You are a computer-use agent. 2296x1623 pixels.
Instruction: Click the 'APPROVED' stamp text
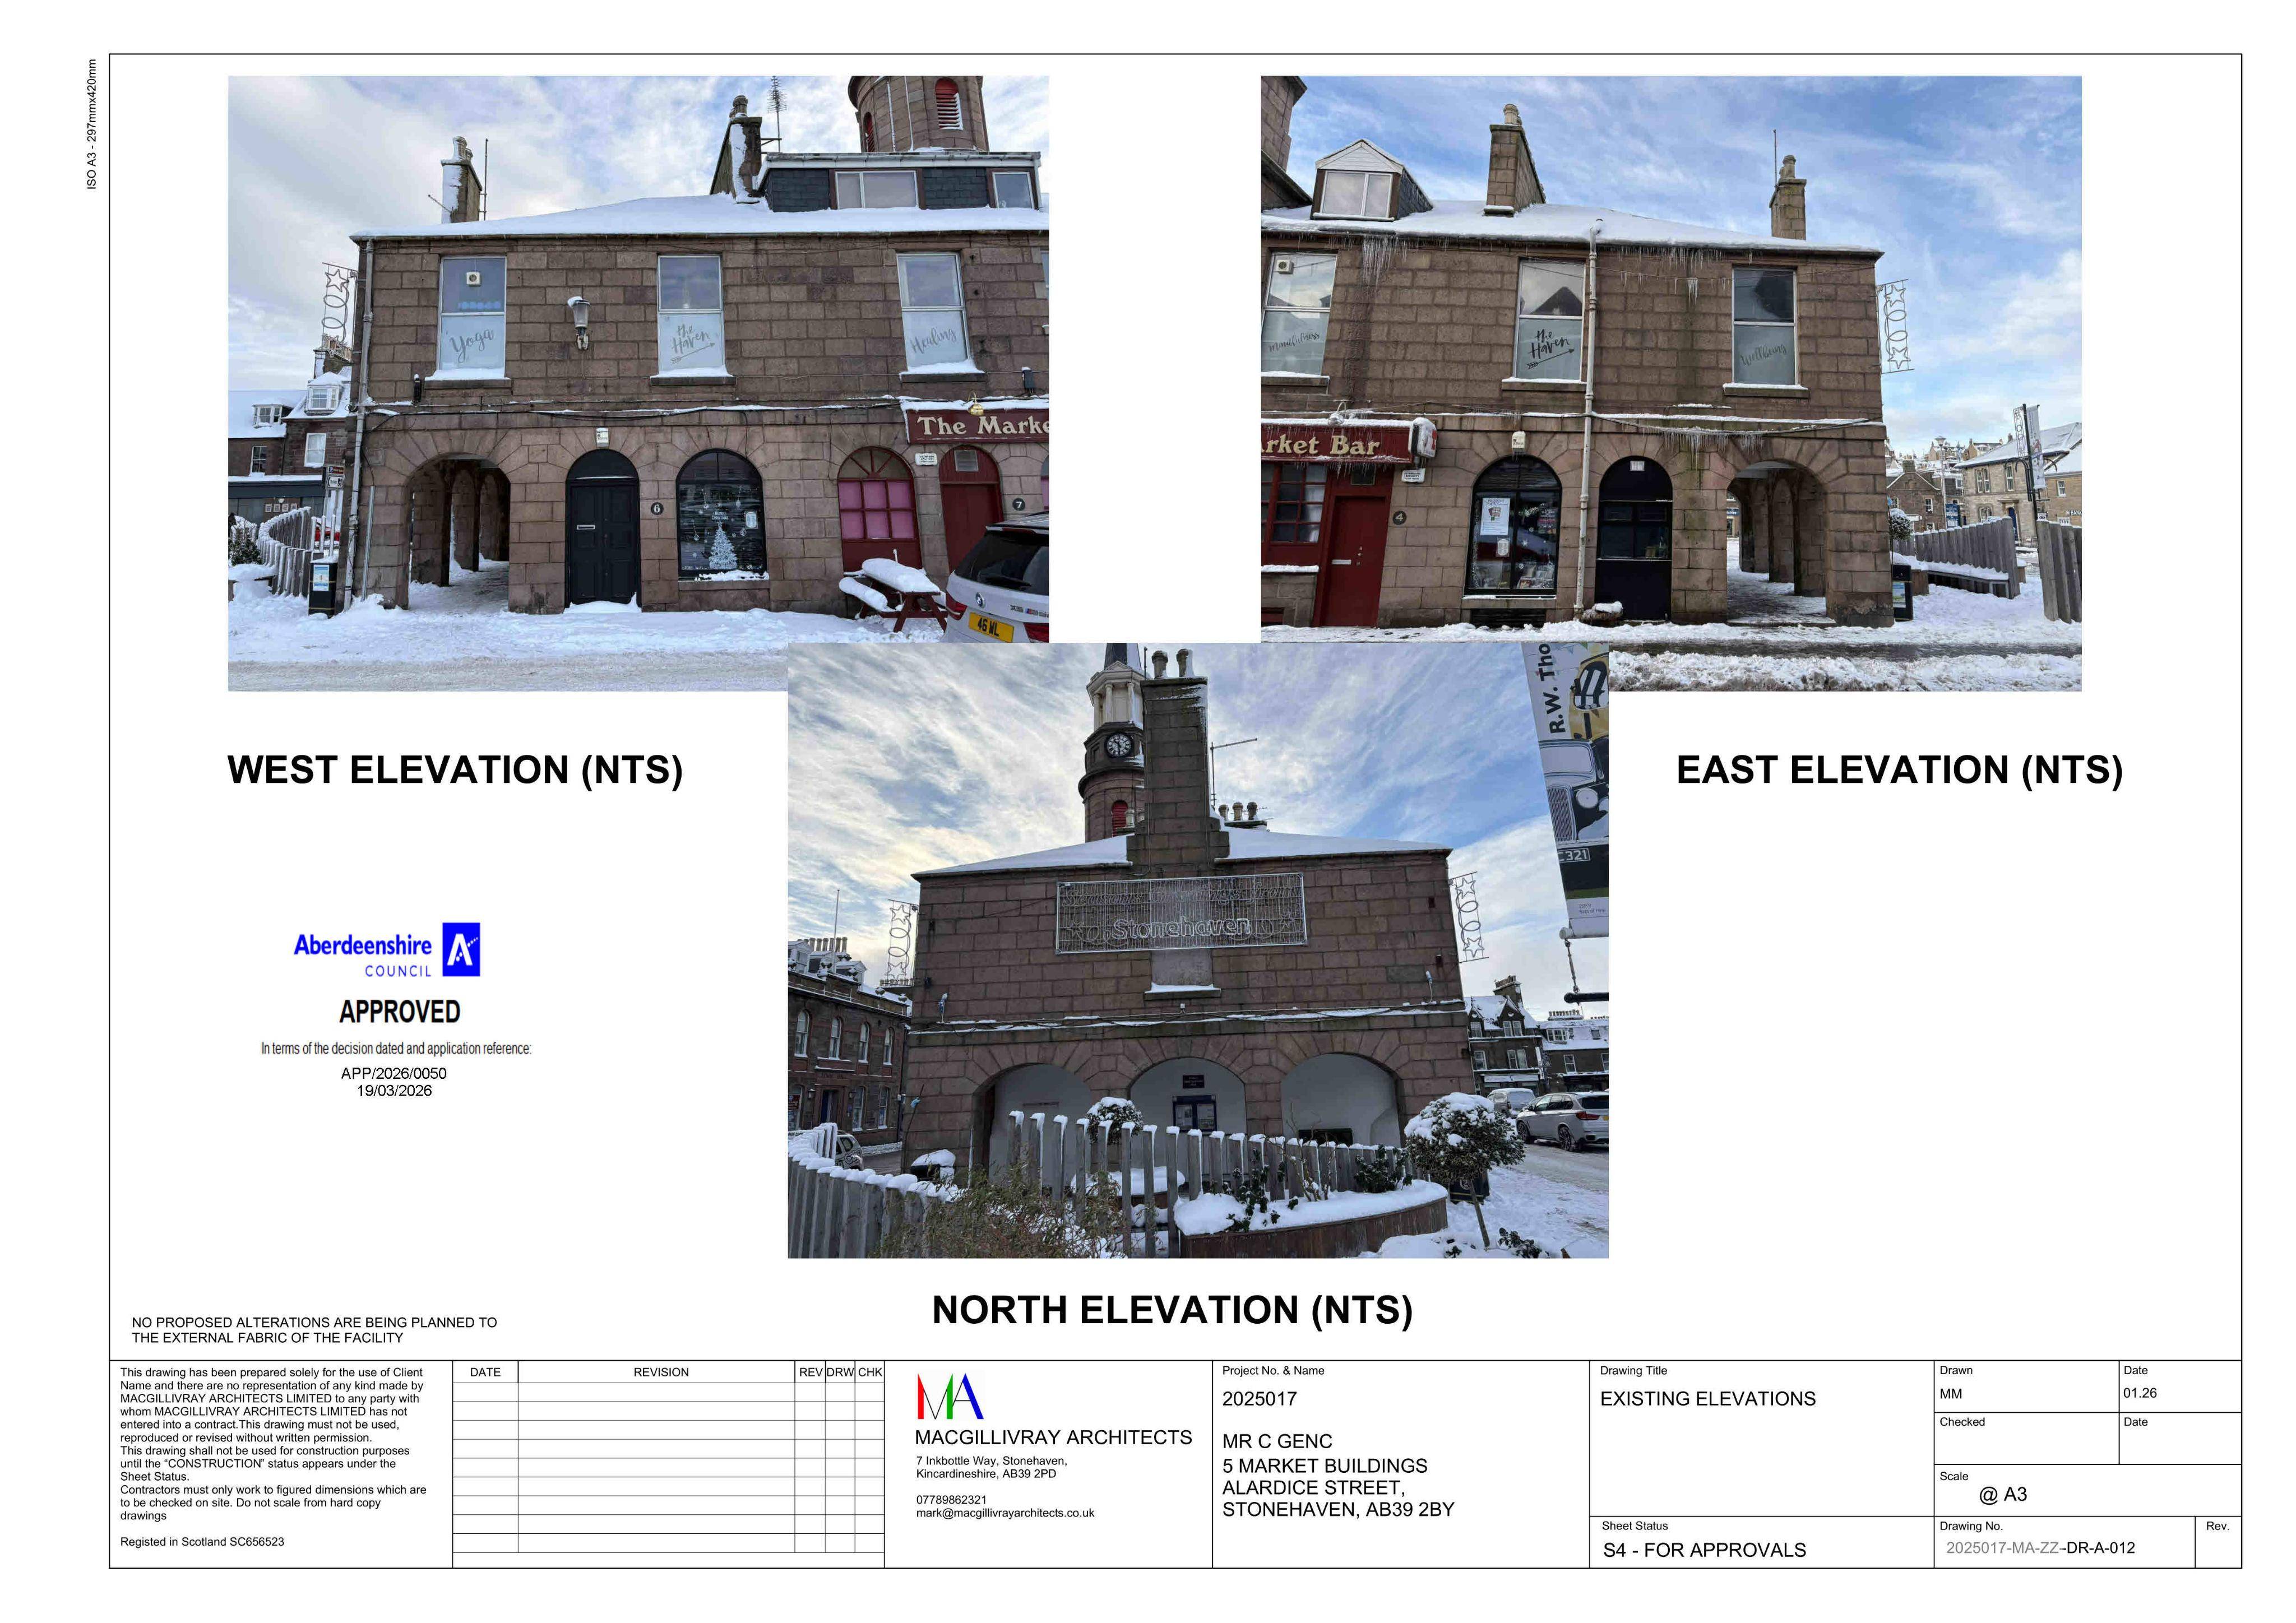400,1012
